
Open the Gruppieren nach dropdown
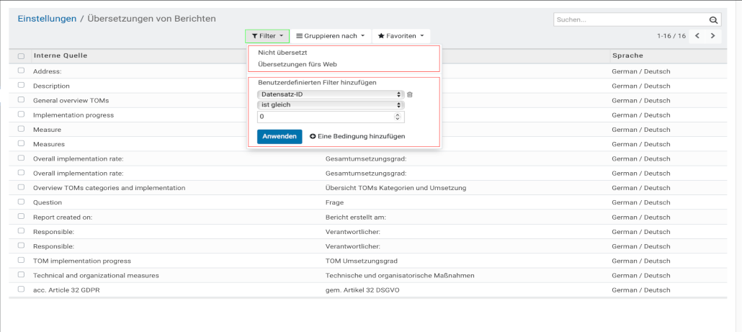click(331, 35)
